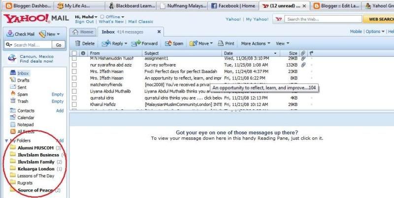Click the Move folder icon
This screenshot has height=198, width=394.
(x=194, y=43)
